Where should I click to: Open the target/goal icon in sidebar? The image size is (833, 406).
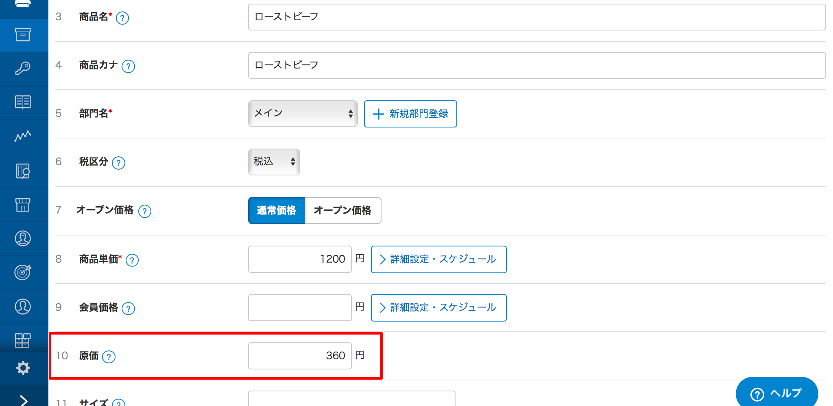23,272
